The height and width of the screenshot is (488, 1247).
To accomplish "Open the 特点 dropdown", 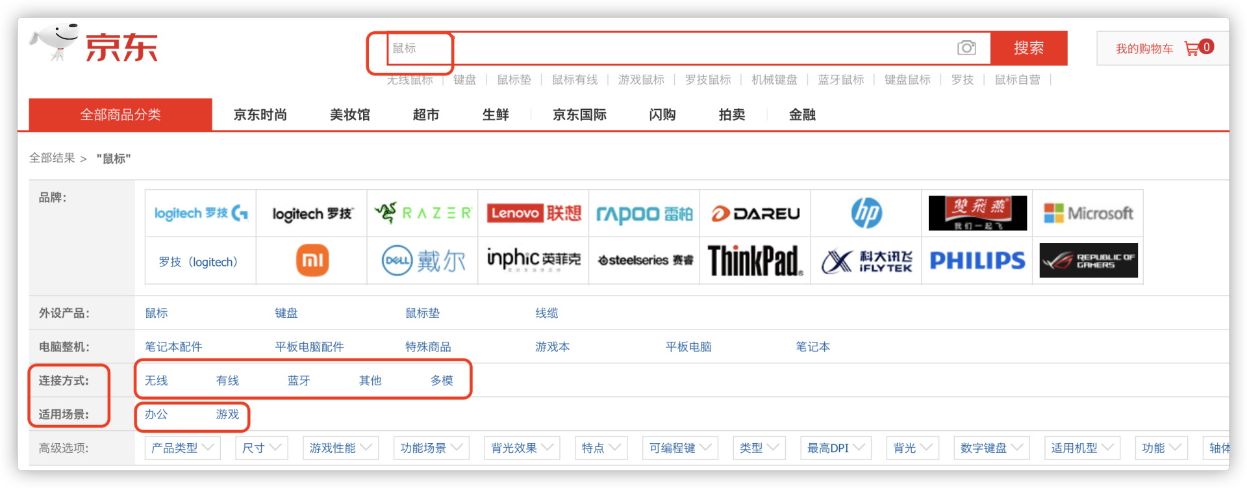I will click(601, 448).
